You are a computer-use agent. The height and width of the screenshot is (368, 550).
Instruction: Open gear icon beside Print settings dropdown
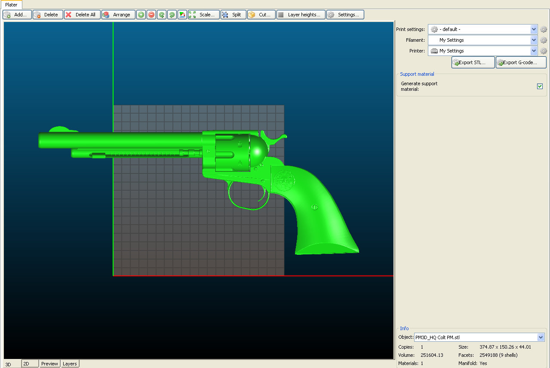tap(544, 29)
